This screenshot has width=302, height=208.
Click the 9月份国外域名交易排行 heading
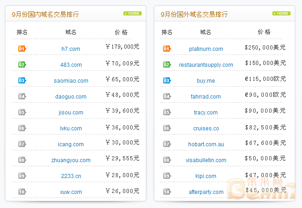194,14
